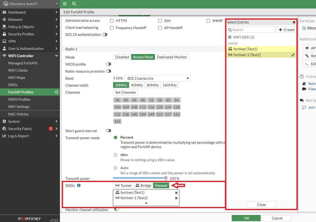Click the Security Fabric red notification badge
The width and height of the screenshot is (316, 222).
[51, 128]
